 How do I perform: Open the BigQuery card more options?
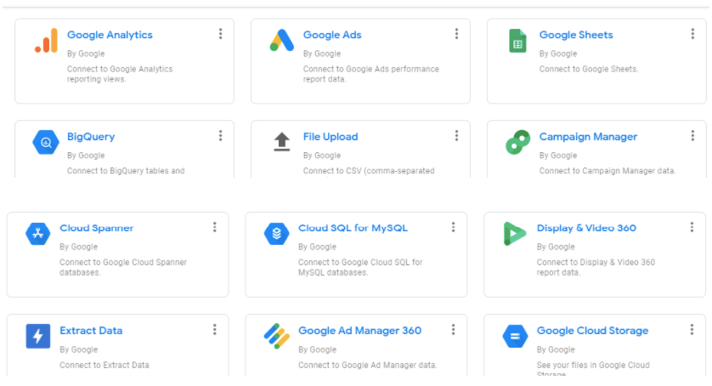pos(221,135)
